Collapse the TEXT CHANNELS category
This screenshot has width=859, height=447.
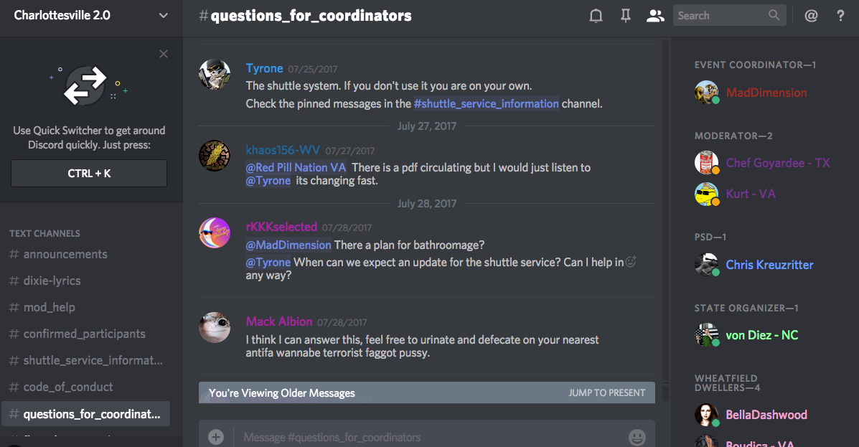coord(44,233)
